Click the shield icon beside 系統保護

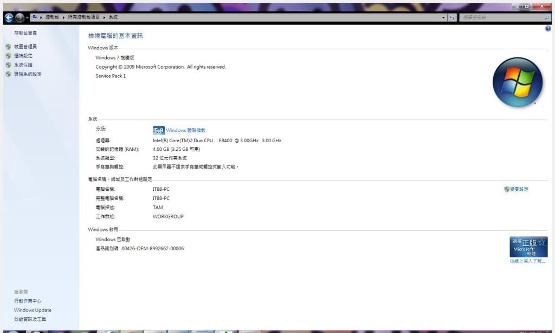8,65
